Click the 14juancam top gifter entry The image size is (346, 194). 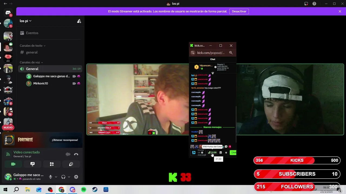click(x=204, y=67)
